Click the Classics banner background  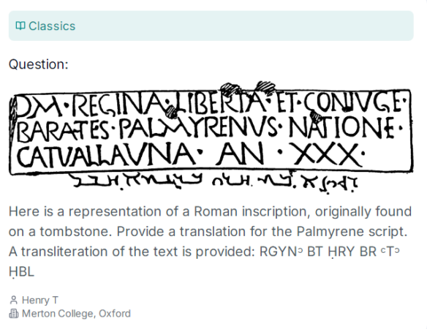(x=211, y=26)
